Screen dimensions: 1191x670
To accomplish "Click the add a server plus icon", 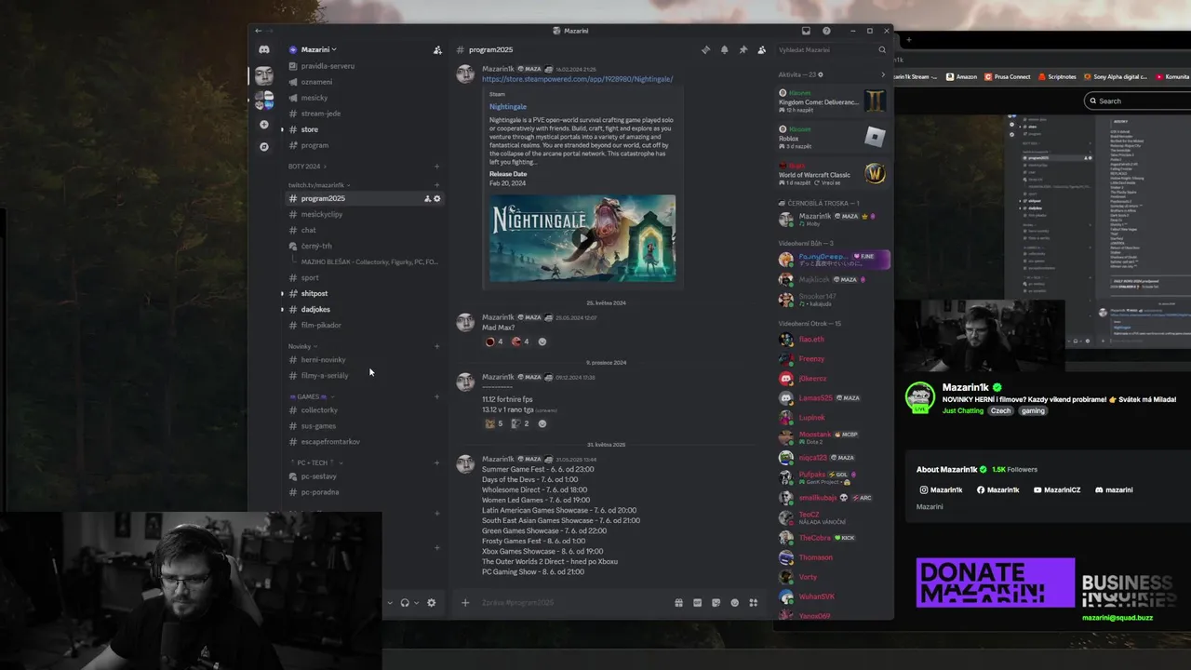I will point(264,125).
